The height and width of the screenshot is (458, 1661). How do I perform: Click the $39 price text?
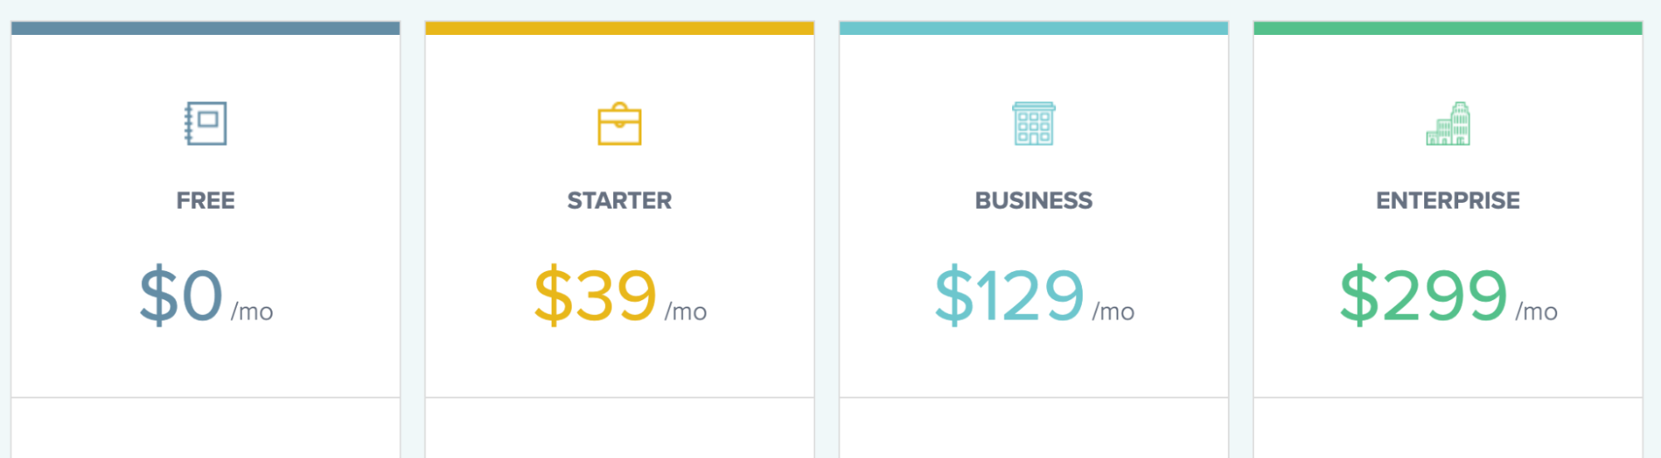(595, 295)
